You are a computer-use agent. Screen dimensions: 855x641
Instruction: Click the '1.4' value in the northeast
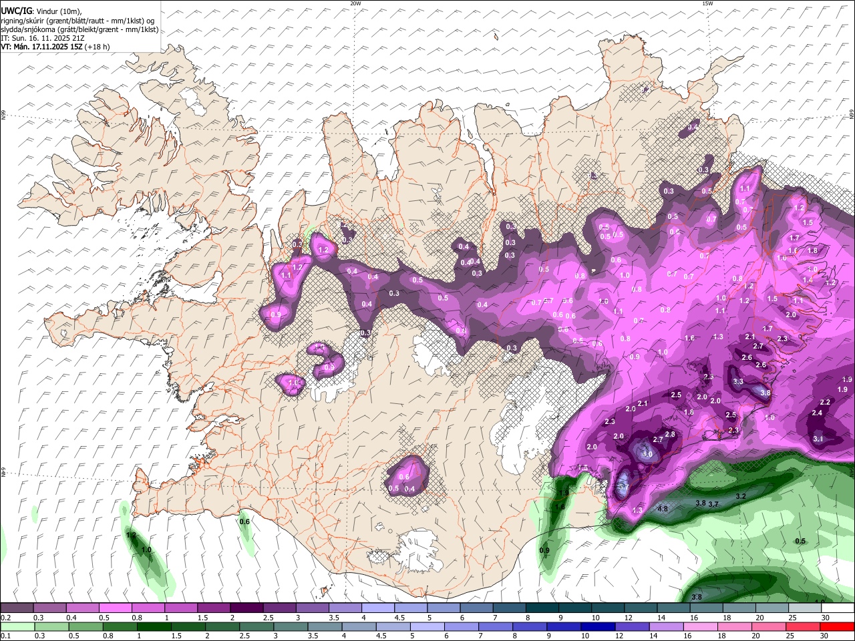click(x=808, y=280)
